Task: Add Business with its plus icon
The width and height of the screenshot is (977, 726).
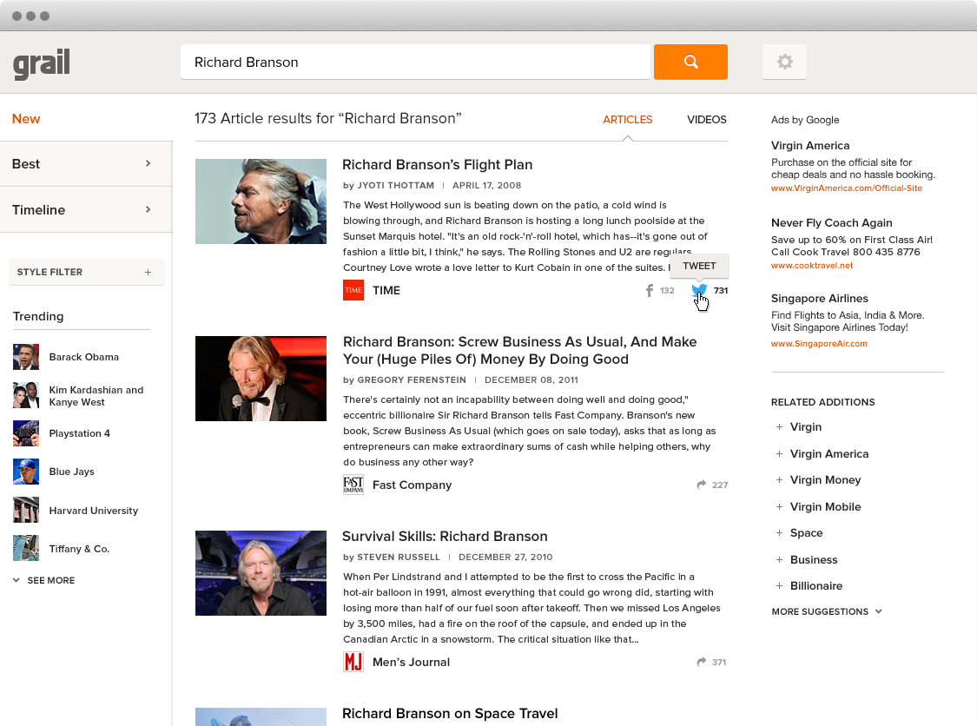Action: click(x=779, y=559)
